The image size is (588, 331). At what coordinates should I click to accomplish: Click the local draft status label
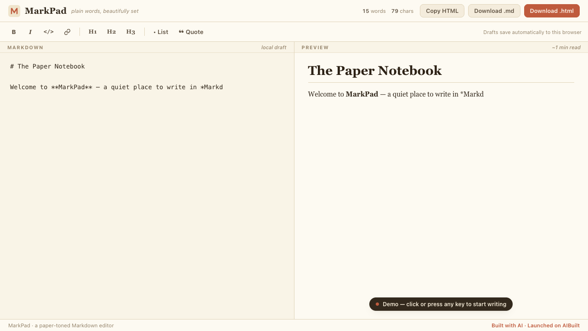pos(274,47)
